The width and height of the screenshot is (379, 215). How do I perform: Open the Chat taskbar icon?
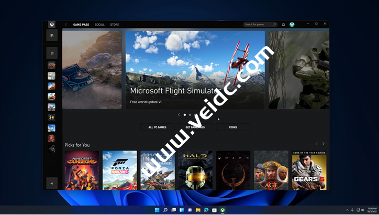click(x=189, y=210)
